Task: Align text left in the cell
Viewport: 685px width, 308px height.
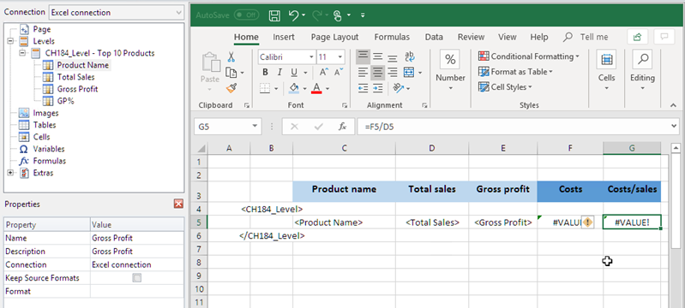Action: (x=363, y=73)
